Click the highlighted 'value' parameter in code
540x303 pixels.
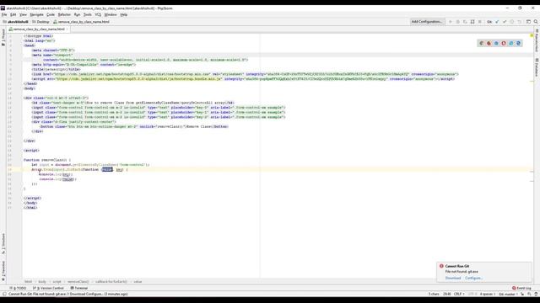tap(107, 169)
